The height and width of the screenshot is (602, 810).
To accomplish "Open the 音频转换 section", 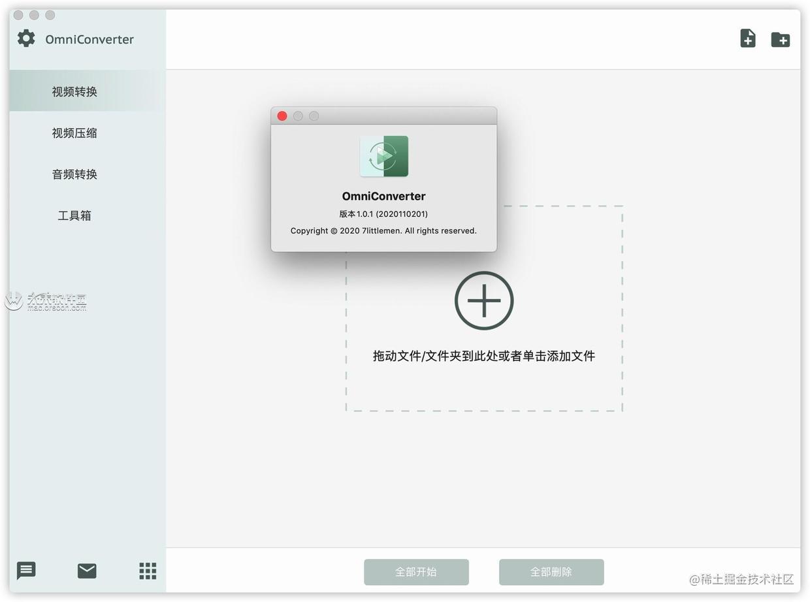I will point(74,174).
